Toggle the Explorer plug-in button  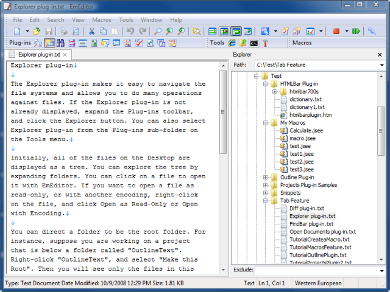coord(49,43)
